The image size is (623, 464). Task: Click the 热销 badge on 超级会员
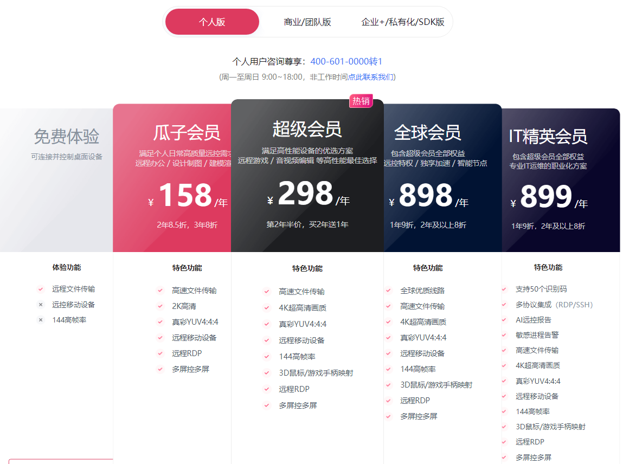pyautogui.click(x=361, y=101)
